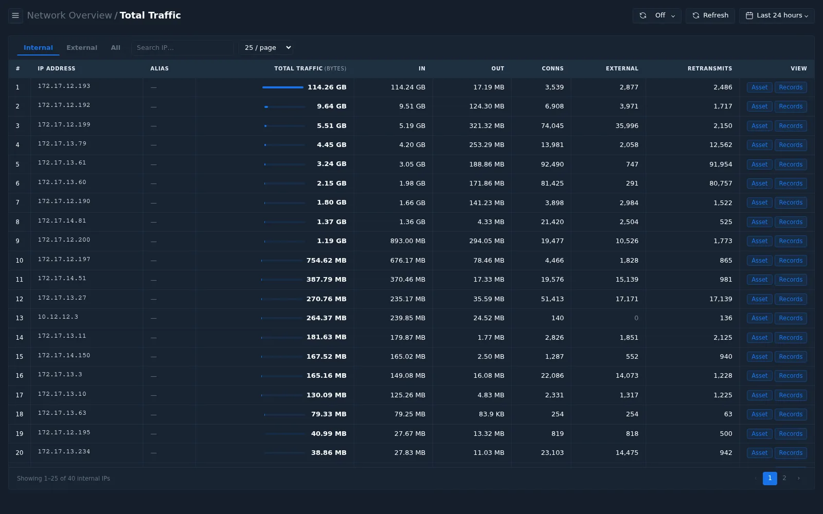This screenshot has width=823, height=514.
Task: Click the 74,045 conns value
Action: [x=552, y=126]
